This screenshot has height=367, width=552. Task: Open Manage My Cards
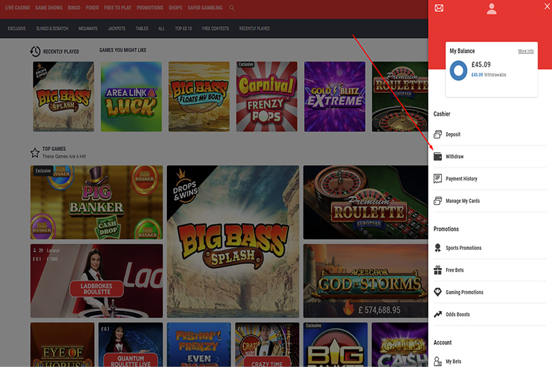pos(462,201)
